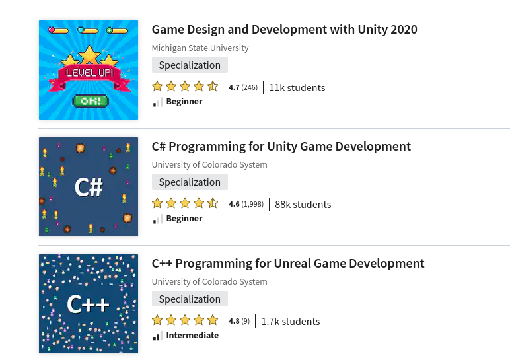Open C++ Programming for Unreal Game Development
The width and height of the screenshot is (510, 360).
288,264
